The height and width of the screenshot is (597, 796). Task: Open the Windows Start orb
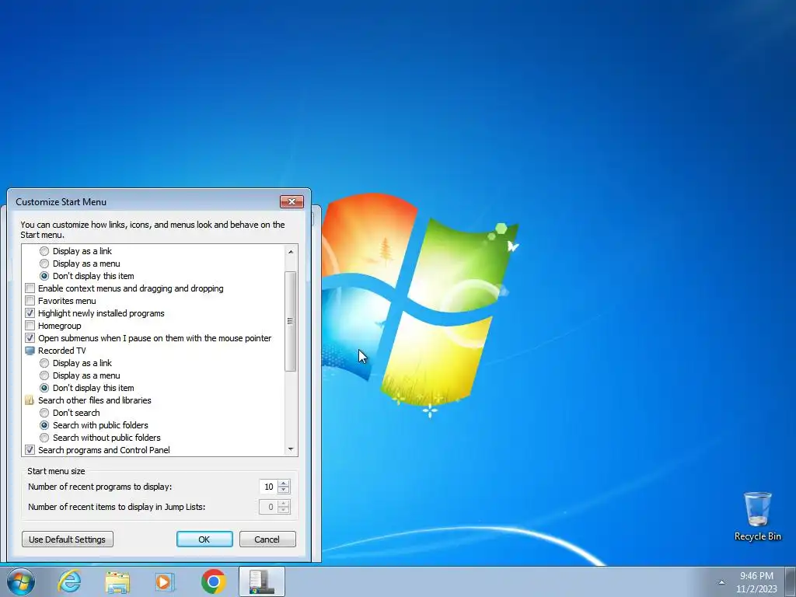pyautogui.click(x=21, y=581)
